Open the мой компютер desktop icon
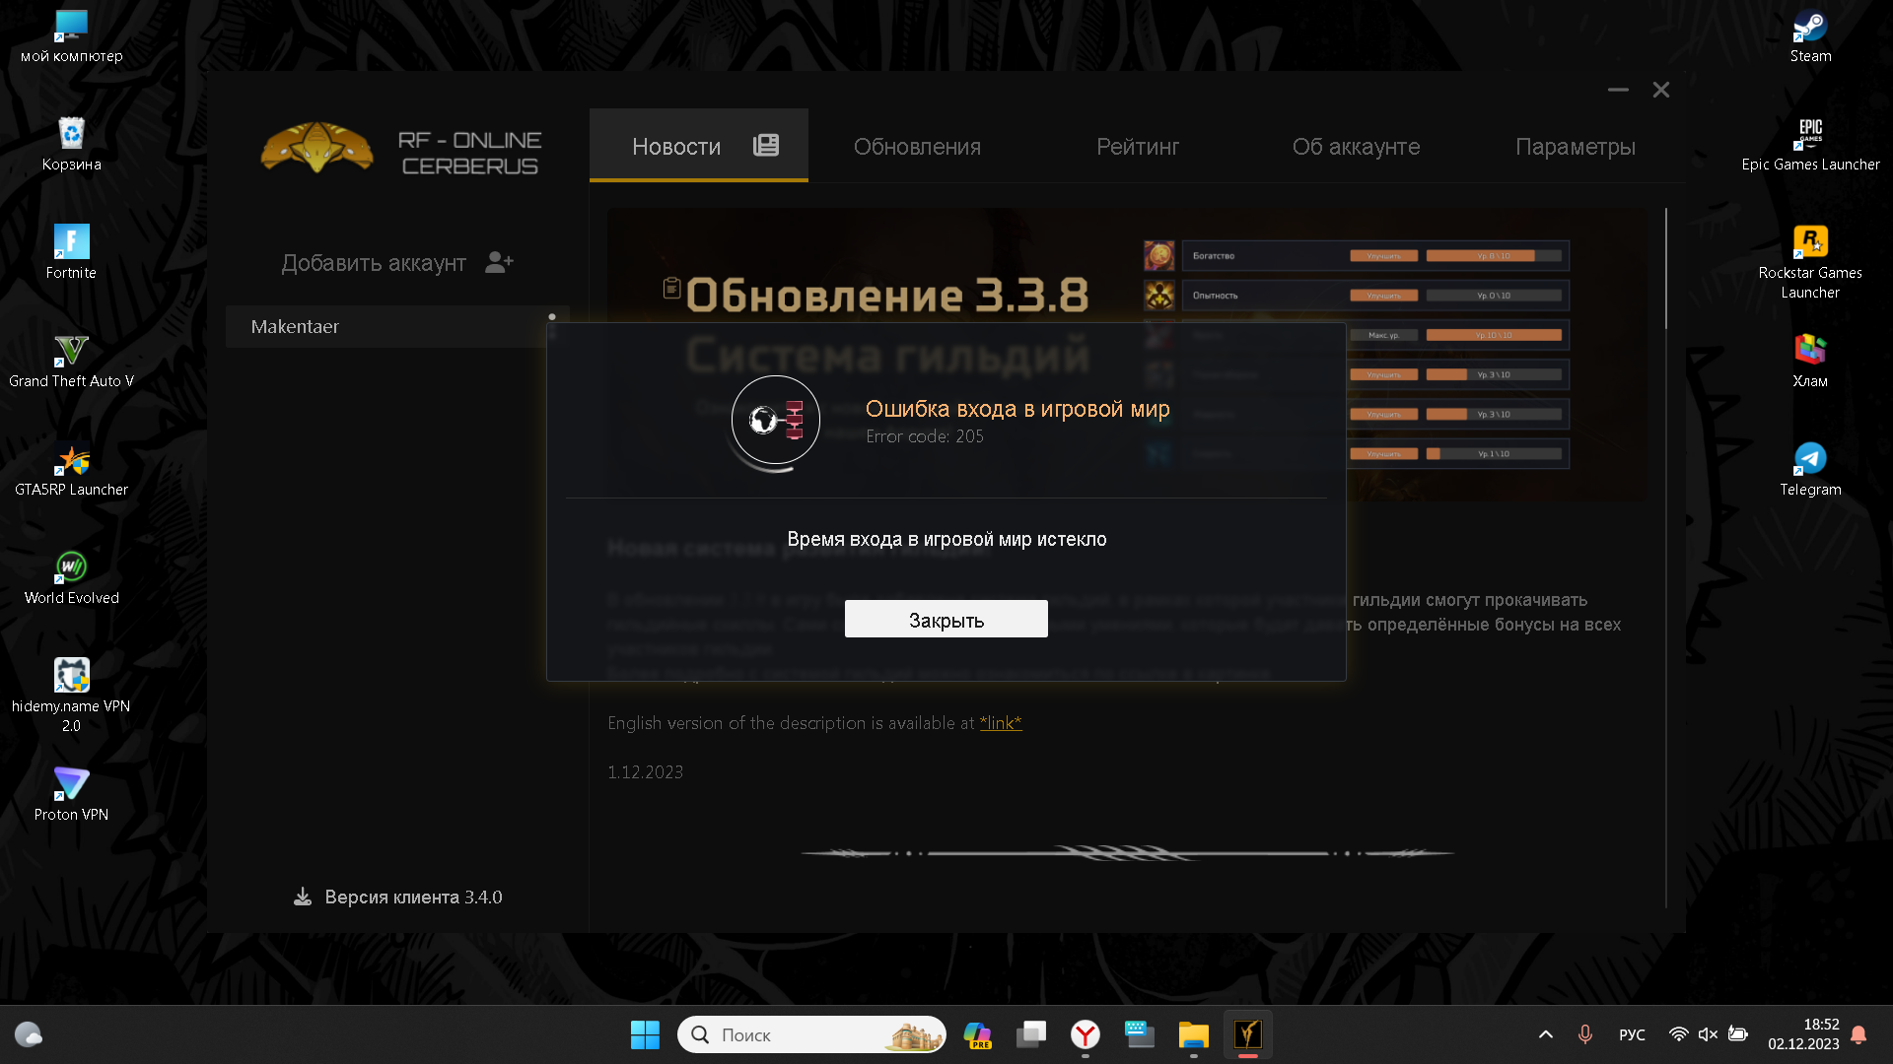Screen dimensions: 1893x1064 pyautogui.click(x=71, y=36)
